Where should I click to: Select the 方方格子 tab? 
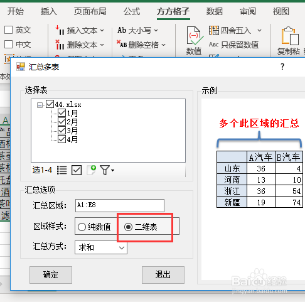(x=173, y=11)
